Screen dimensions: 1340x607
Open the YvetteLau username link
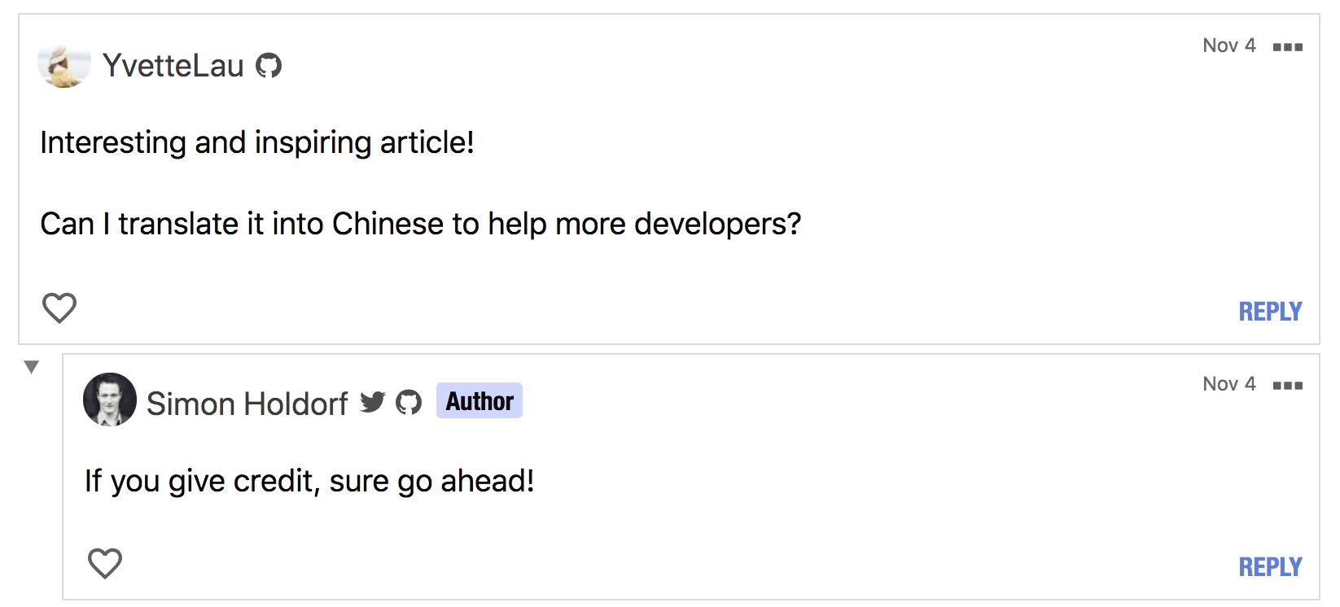(x=173, y=65)
